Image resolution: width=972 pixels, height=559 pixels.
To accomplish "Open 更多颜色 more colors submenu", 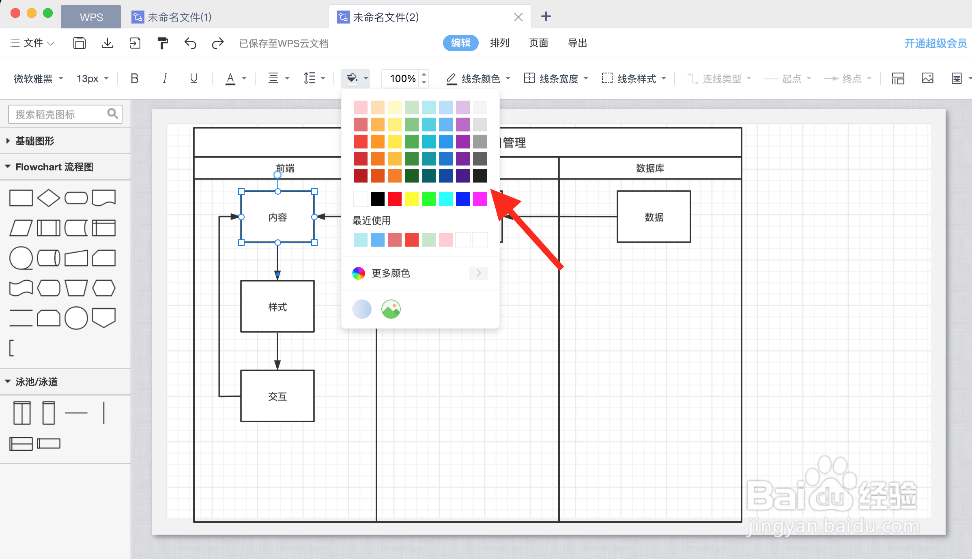I will (x=420, y=273).
